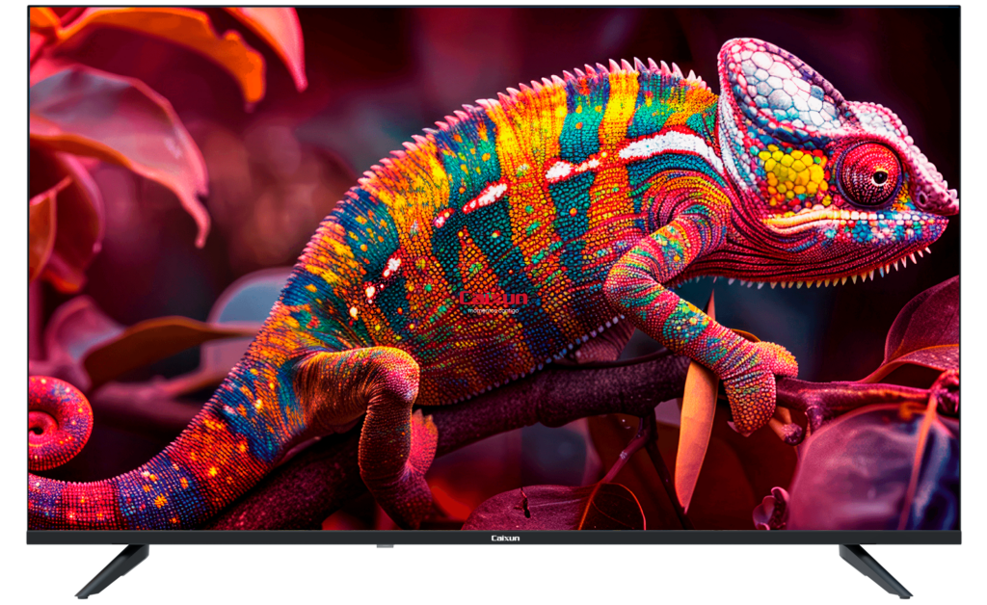Click the IR sensor under the bezel

point(386,547)
